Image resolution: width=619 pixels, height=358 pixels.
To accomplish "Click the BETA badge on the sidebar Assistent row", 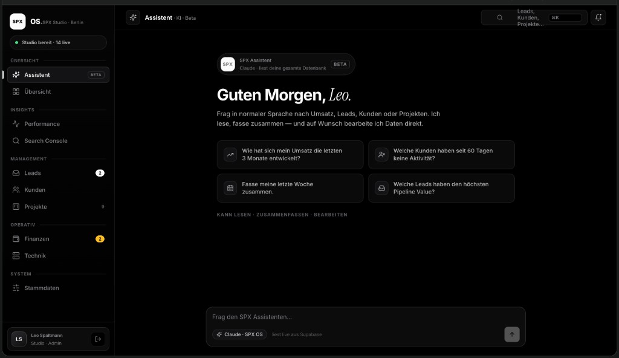I will [96, 74].
